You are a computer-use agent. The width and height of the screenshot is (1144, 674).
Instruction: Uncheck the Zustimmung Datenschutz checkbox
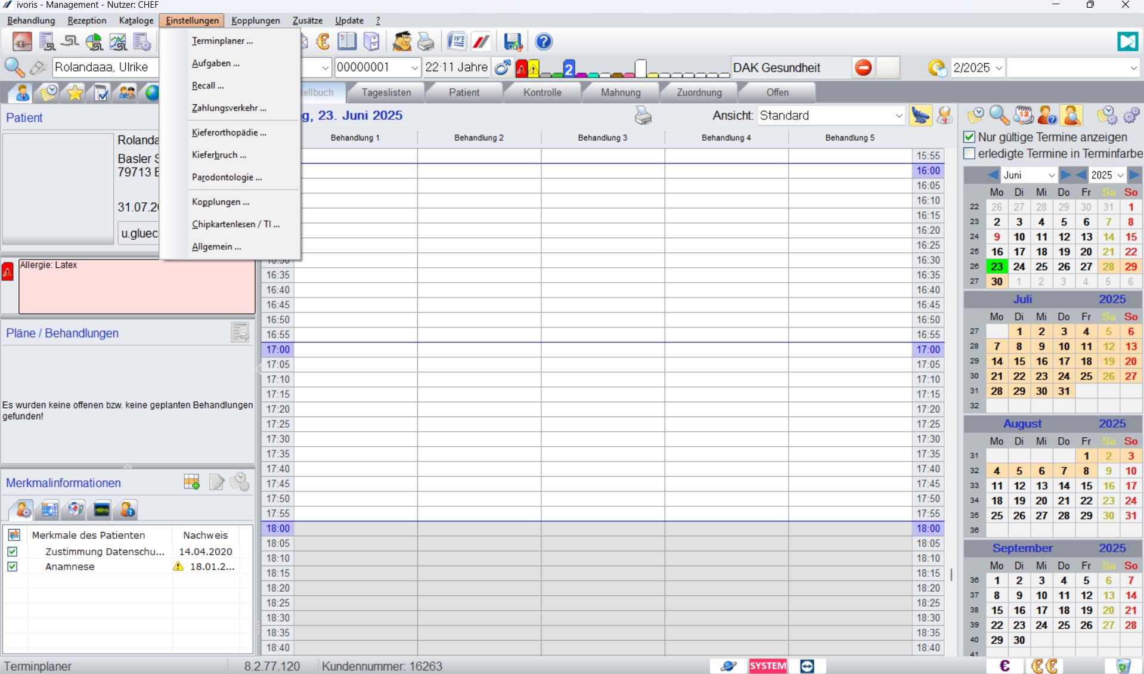point(13,552)
